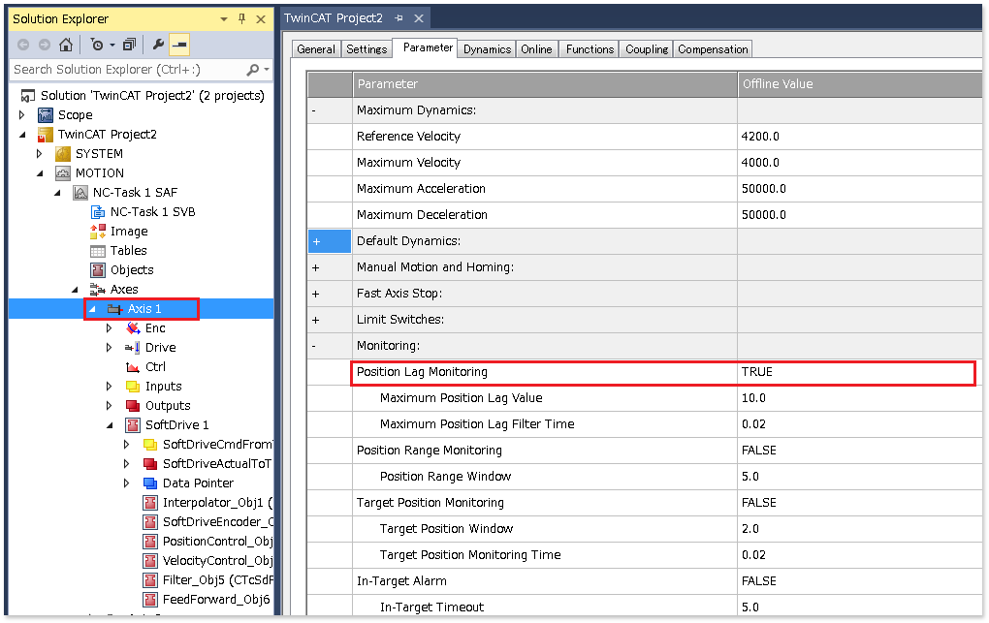Select Interpolator_Obj1 object
The height and width of the screenshot is (623, 989).
point(216,503)
